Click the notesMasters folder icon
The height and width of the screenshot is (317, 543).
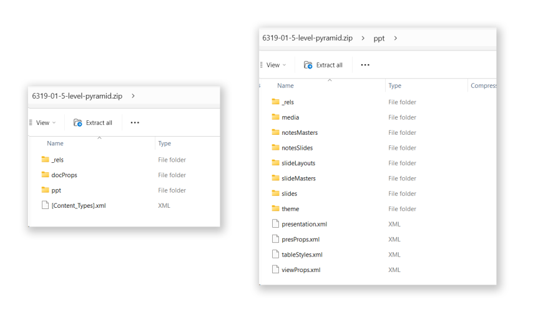[x=275, y=132]
